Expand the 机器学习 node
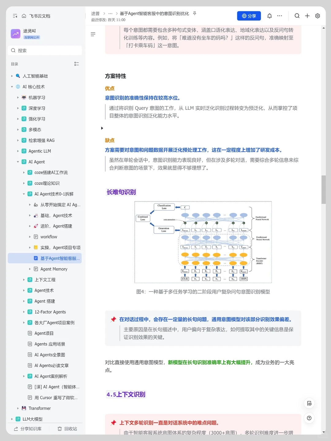 [x=18, y=97]
